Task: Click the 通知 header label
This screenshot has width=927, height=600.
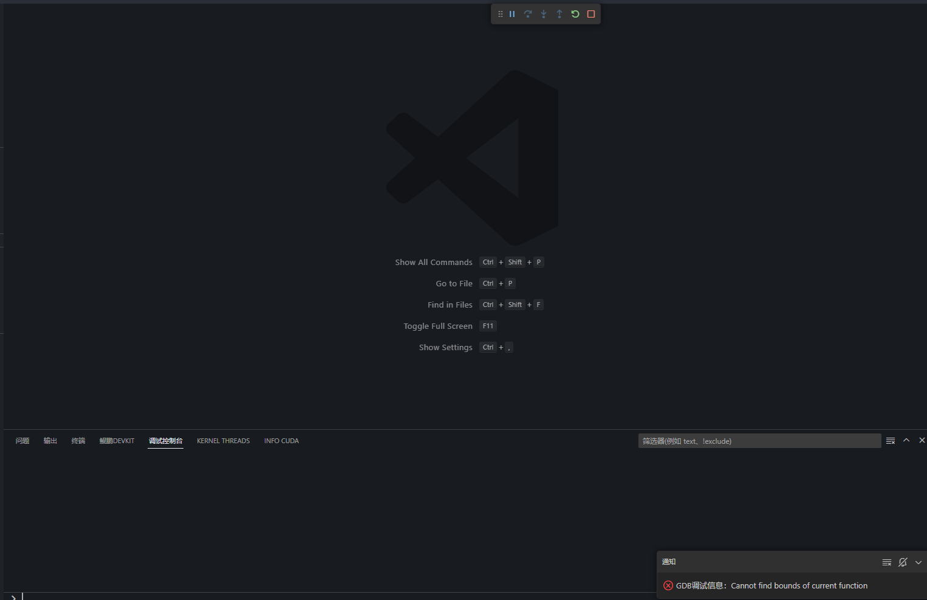Action: [x=669, y=562]
